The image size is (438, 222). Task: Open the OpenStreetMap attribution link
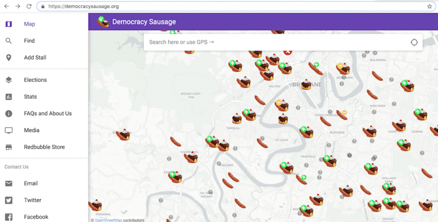(x=108, y=220)
